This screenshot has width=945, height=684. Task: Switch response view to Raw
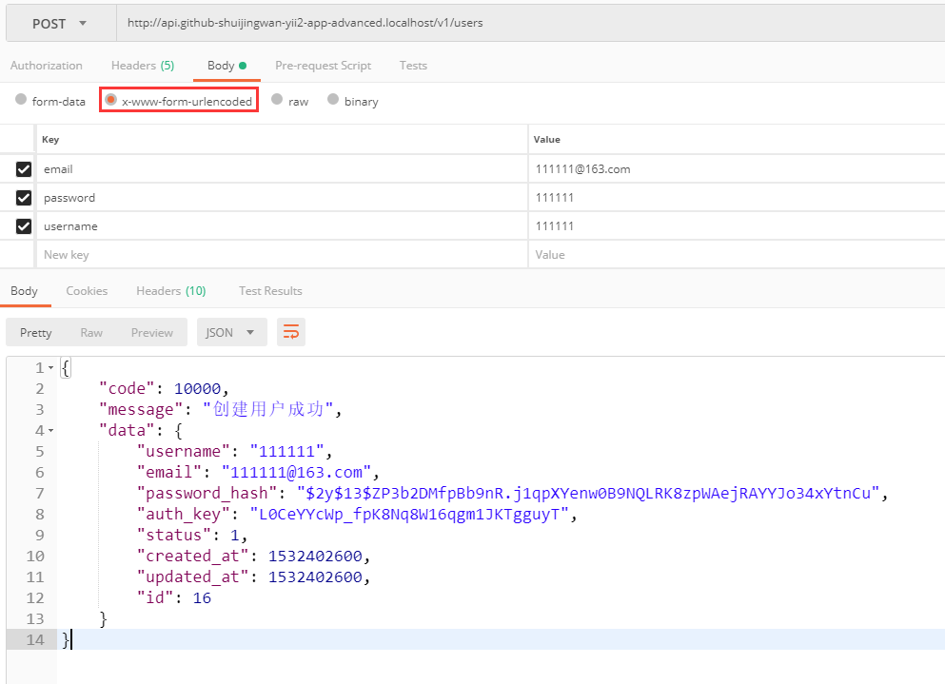91,332
